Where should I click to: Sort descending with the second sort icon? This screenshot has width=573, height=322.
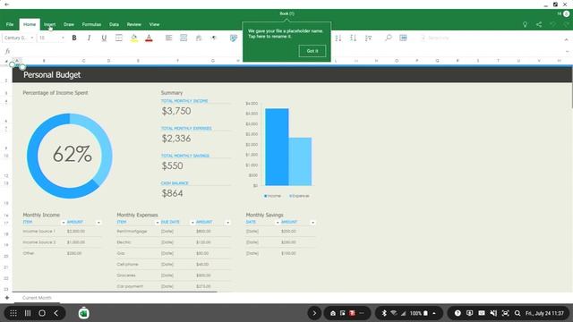[353, 38]
